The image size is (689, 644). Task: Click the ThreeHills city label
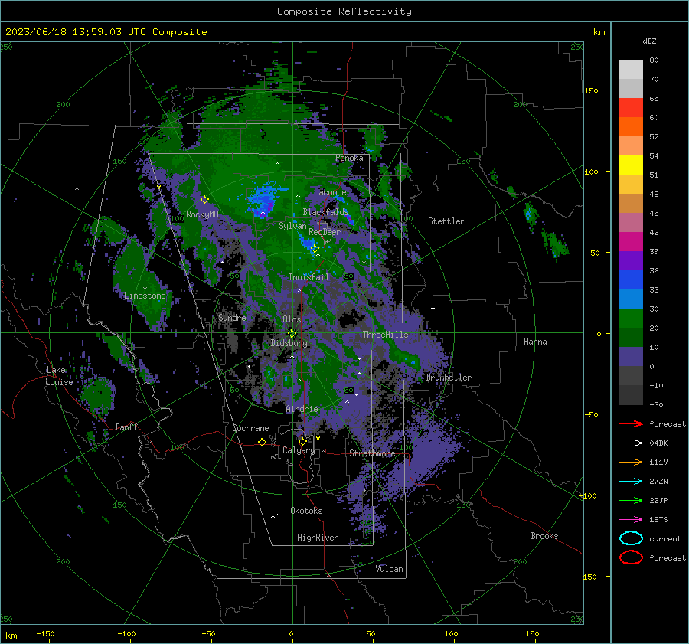pyautogui.click(x=385, y=335)
